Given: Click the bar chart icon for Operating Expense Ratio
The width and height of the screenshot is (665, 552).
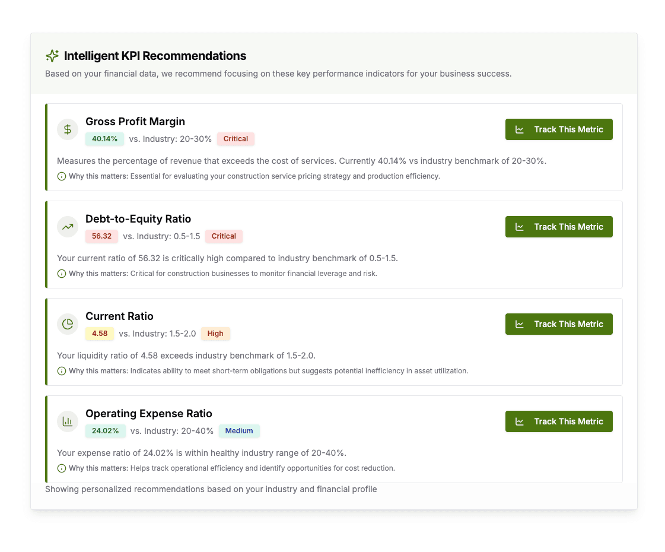Looking at the screenshot, I should [67, 421].
